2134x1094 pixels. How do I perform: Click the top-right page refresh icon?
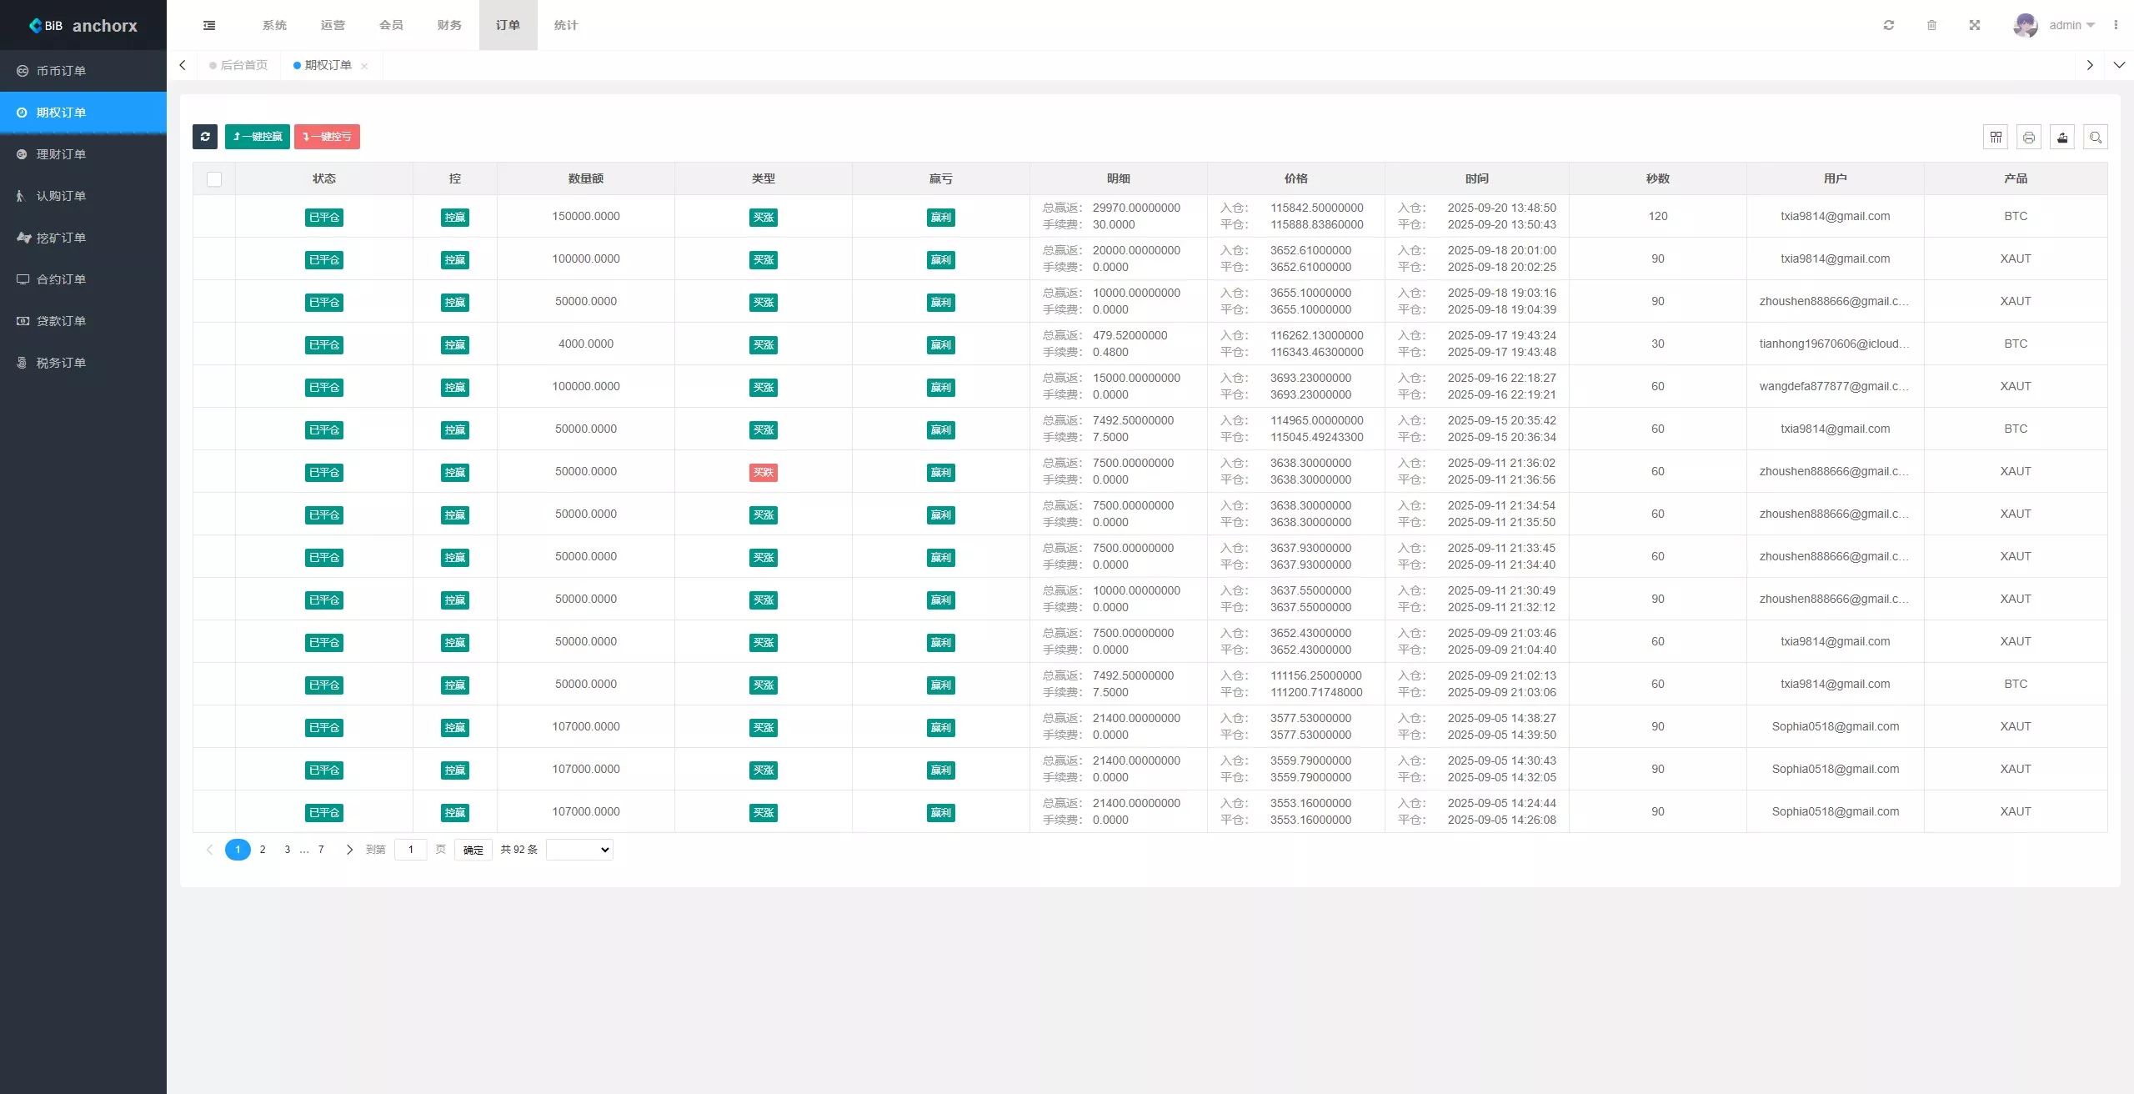(x=1889, y=25)
